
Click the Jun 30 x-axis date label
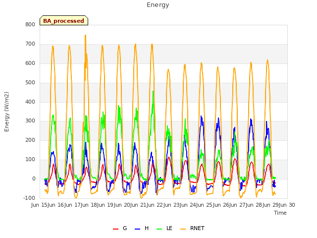coord(287,205)
